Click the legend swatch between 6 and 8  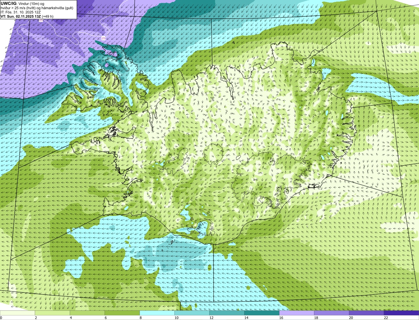coord(122,313)
